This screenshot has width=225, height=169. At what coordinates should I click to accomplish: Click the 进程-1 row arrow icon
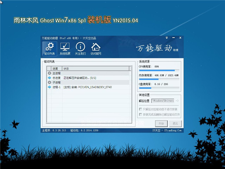[x=50, y=87]
